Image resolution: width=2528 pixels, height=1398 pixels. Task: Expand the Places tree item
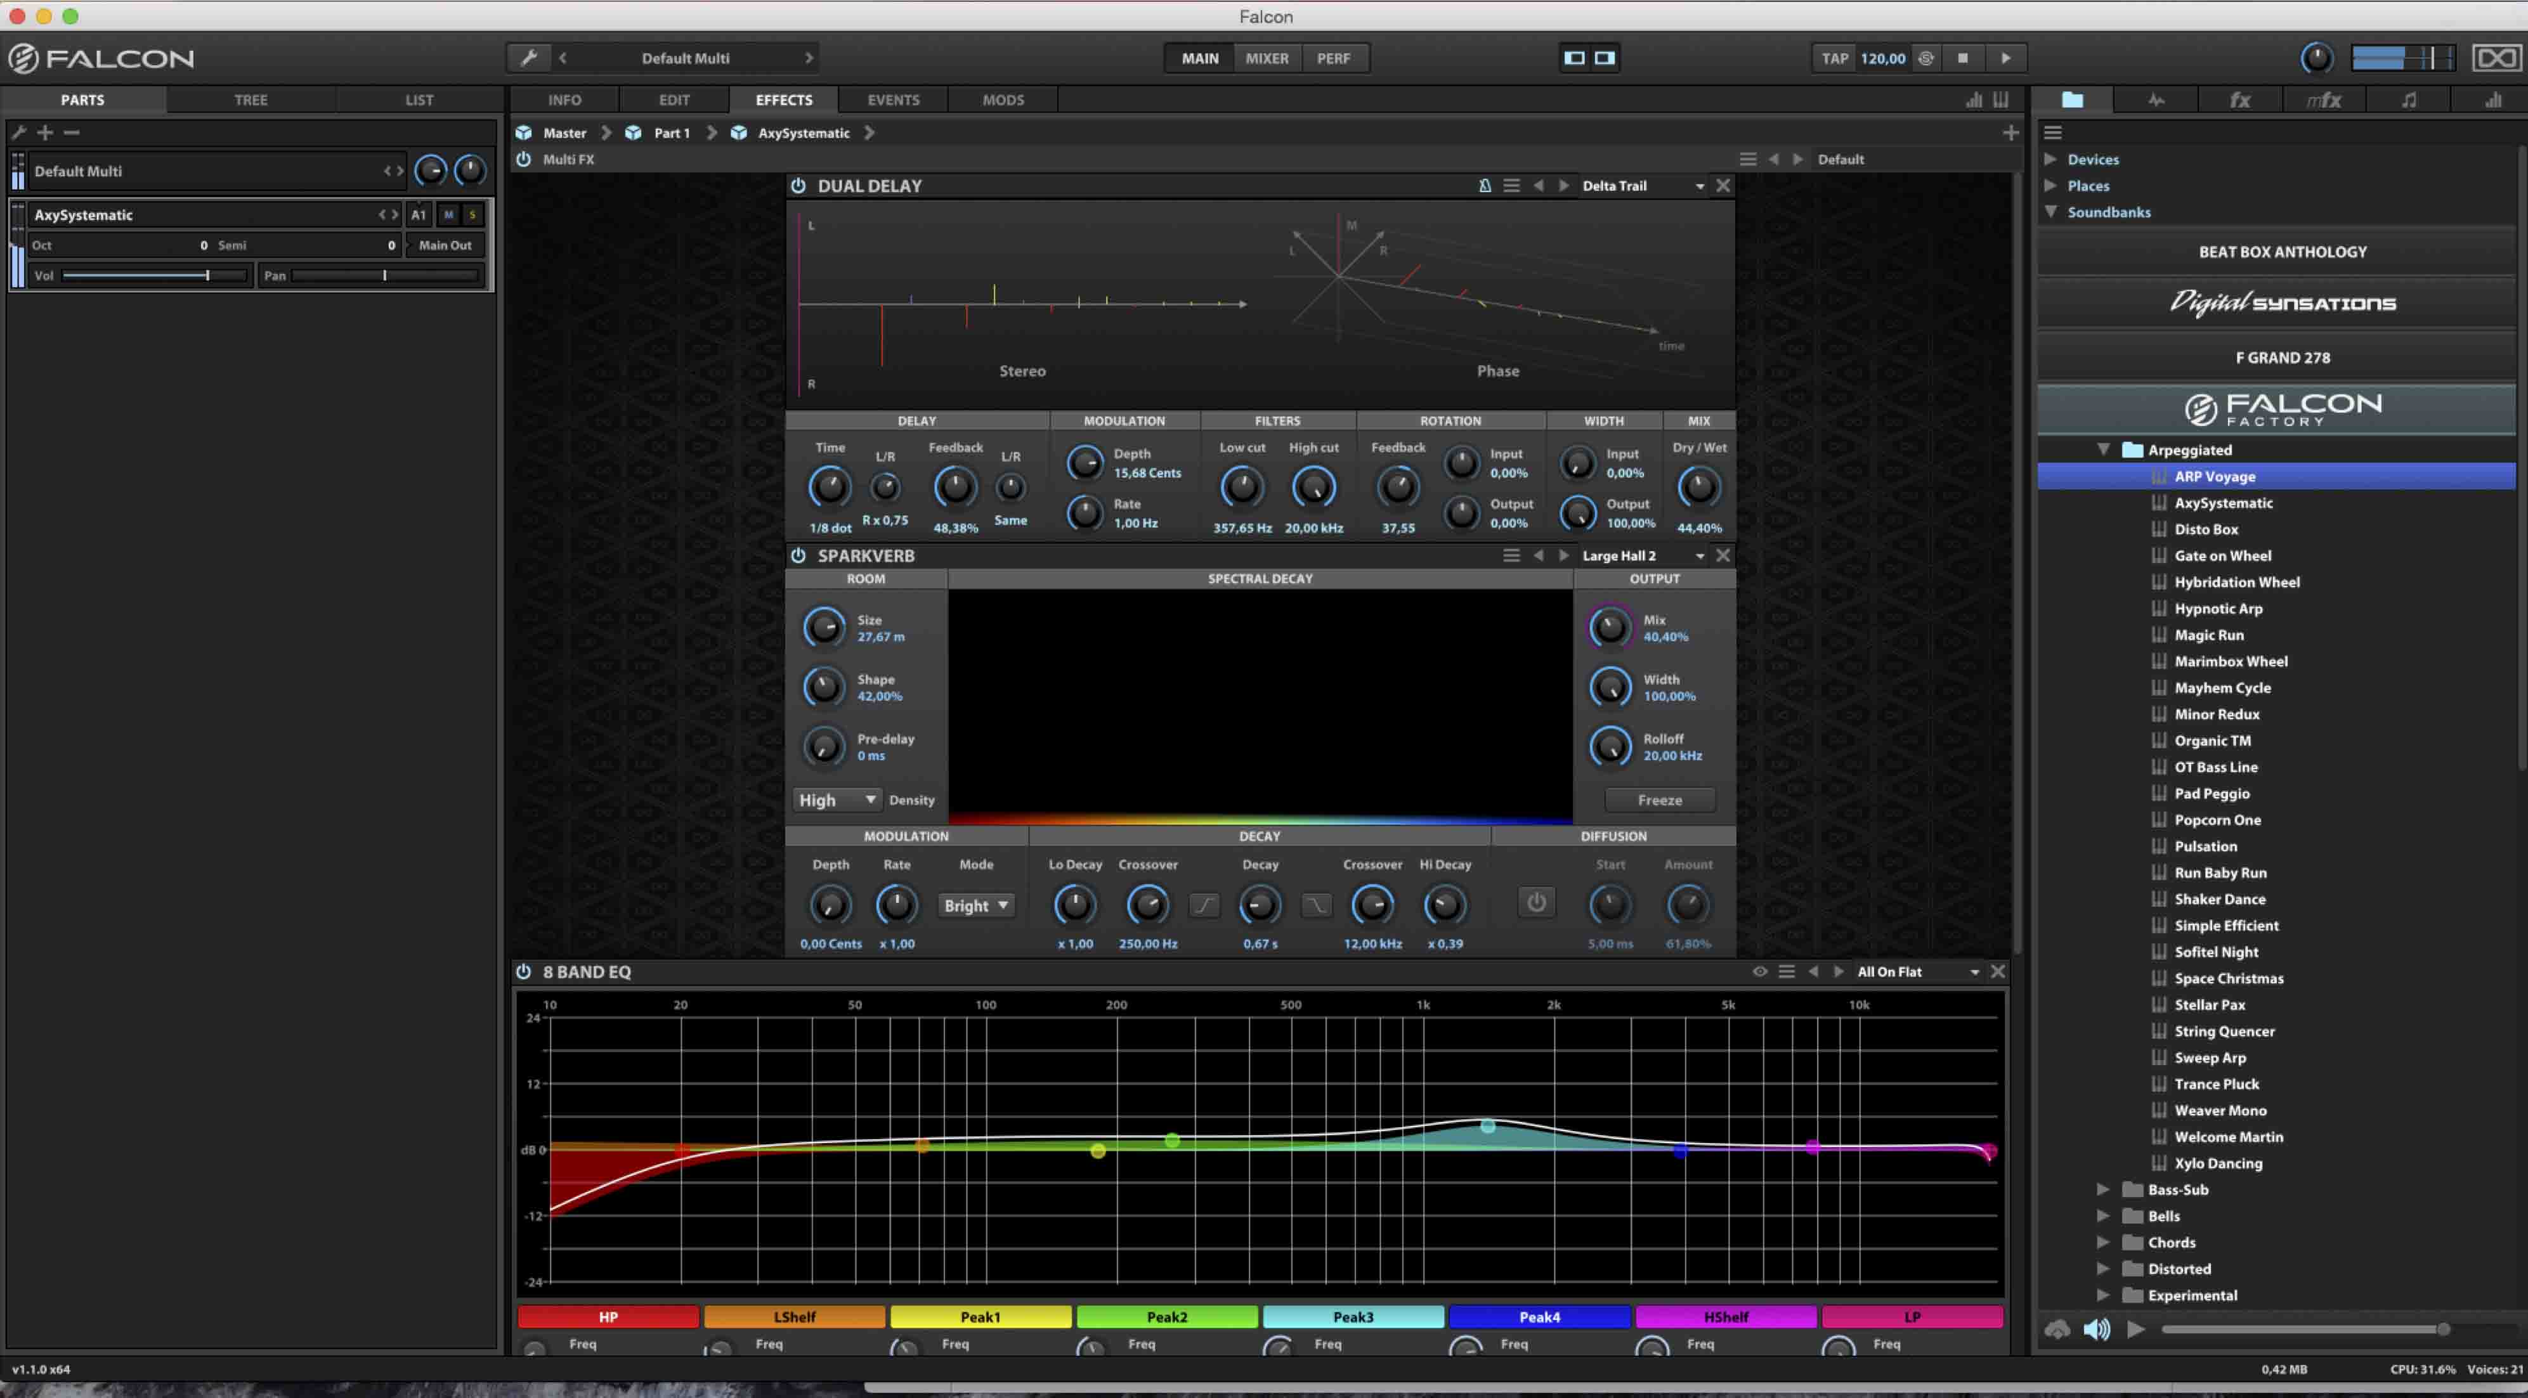(2050, 185)
